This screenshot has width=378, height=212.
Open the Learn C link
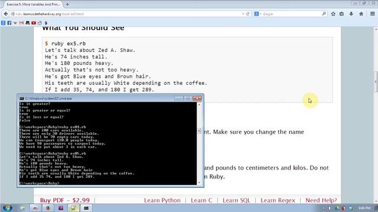[x=201, y=200]
